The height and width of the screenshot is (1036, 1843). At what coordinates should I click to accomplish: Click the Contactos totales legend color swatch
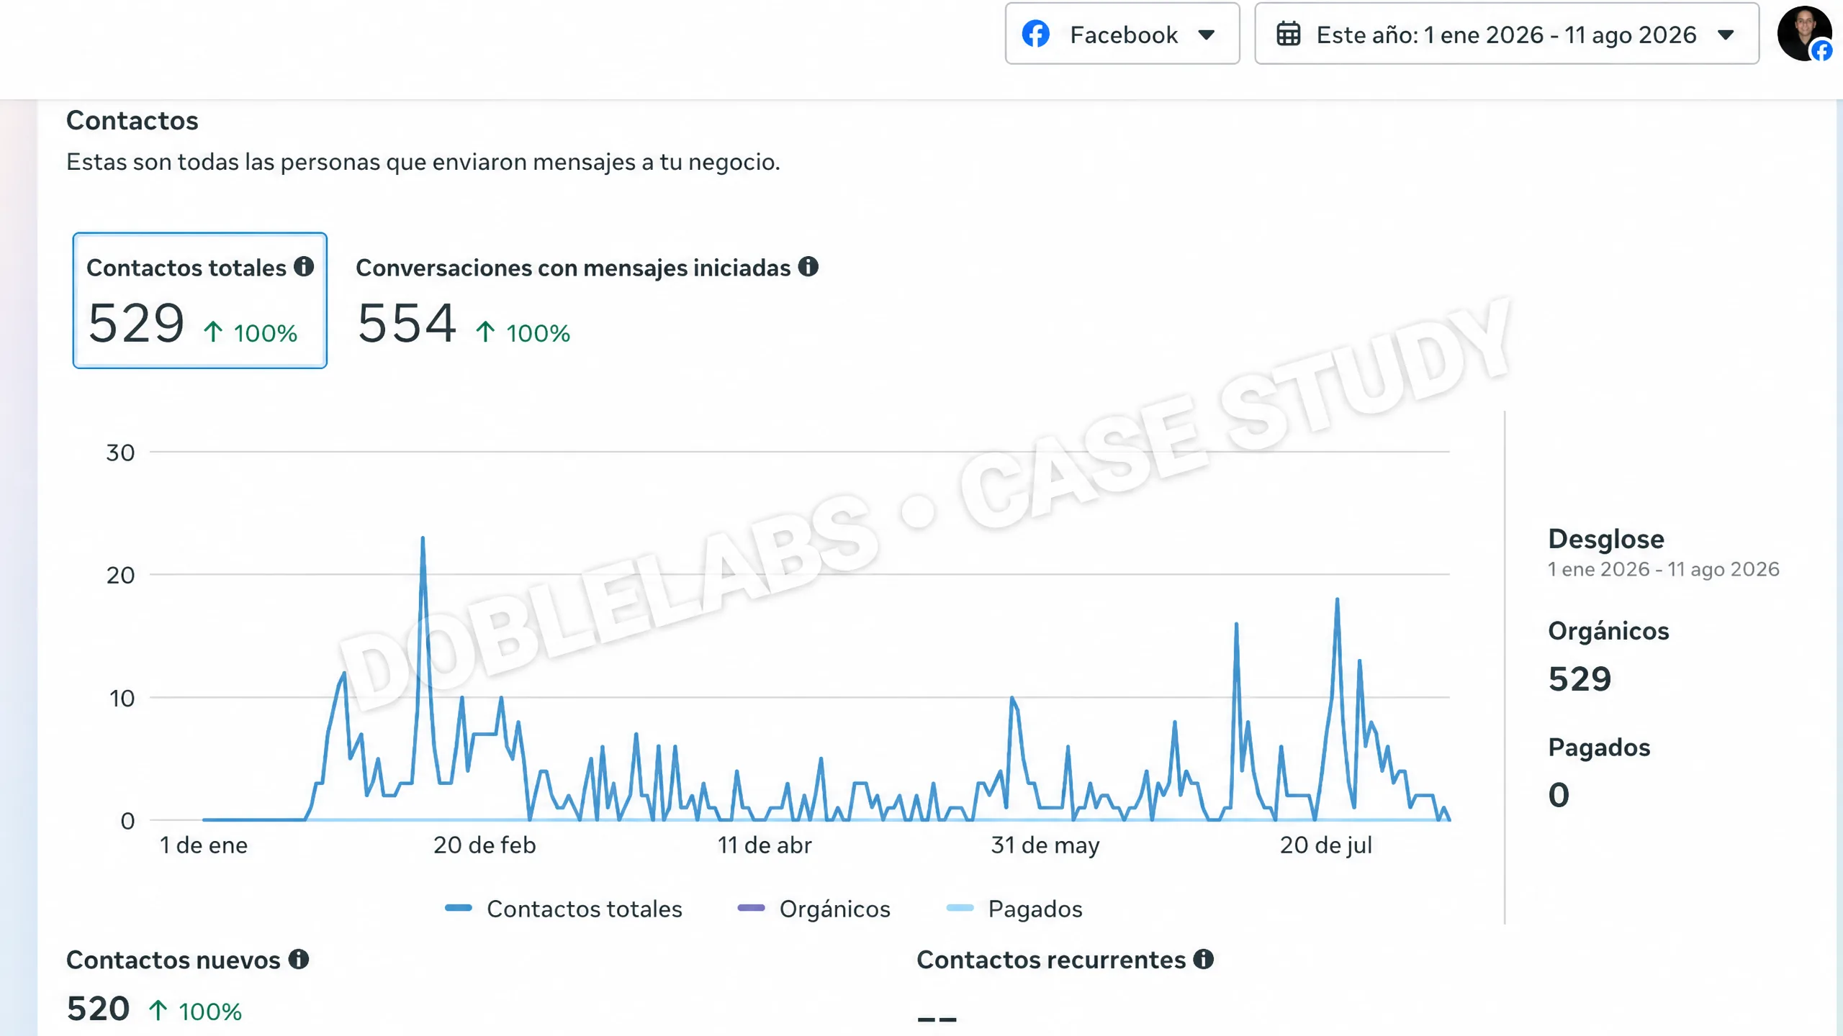point(459,908)
